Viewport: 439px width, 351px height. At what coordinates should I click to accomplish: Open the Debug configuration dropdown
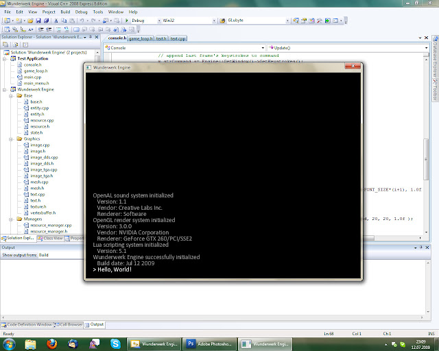coord(159,21)
